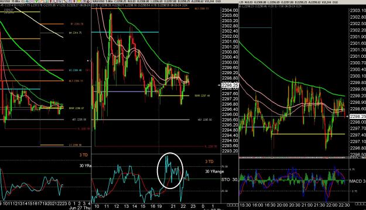Screen dimensions: 366x210
Task: Click the 21:00 time label on right chart
Action: (x=307, y=205)
